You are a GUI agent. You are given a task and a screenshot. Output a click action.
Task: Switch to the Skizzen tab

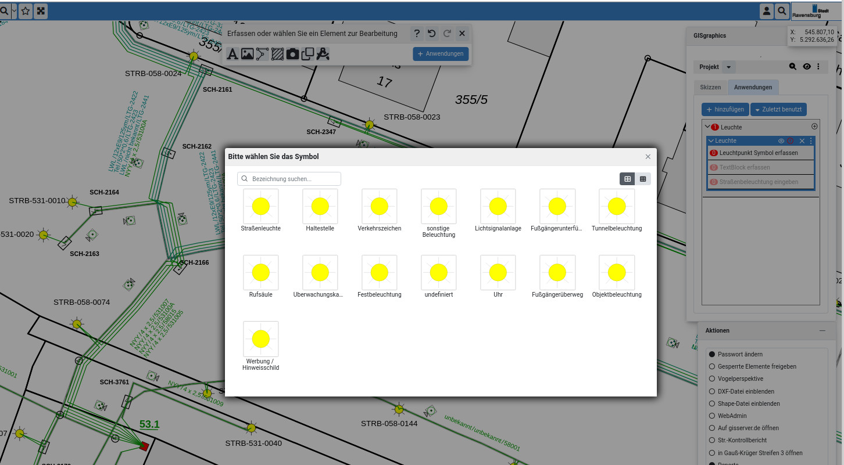tap(710, 87)
